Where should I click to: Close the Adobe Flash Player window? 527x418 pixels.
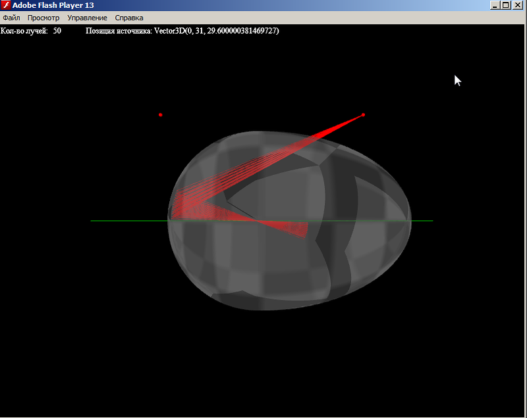pos(518,5)
